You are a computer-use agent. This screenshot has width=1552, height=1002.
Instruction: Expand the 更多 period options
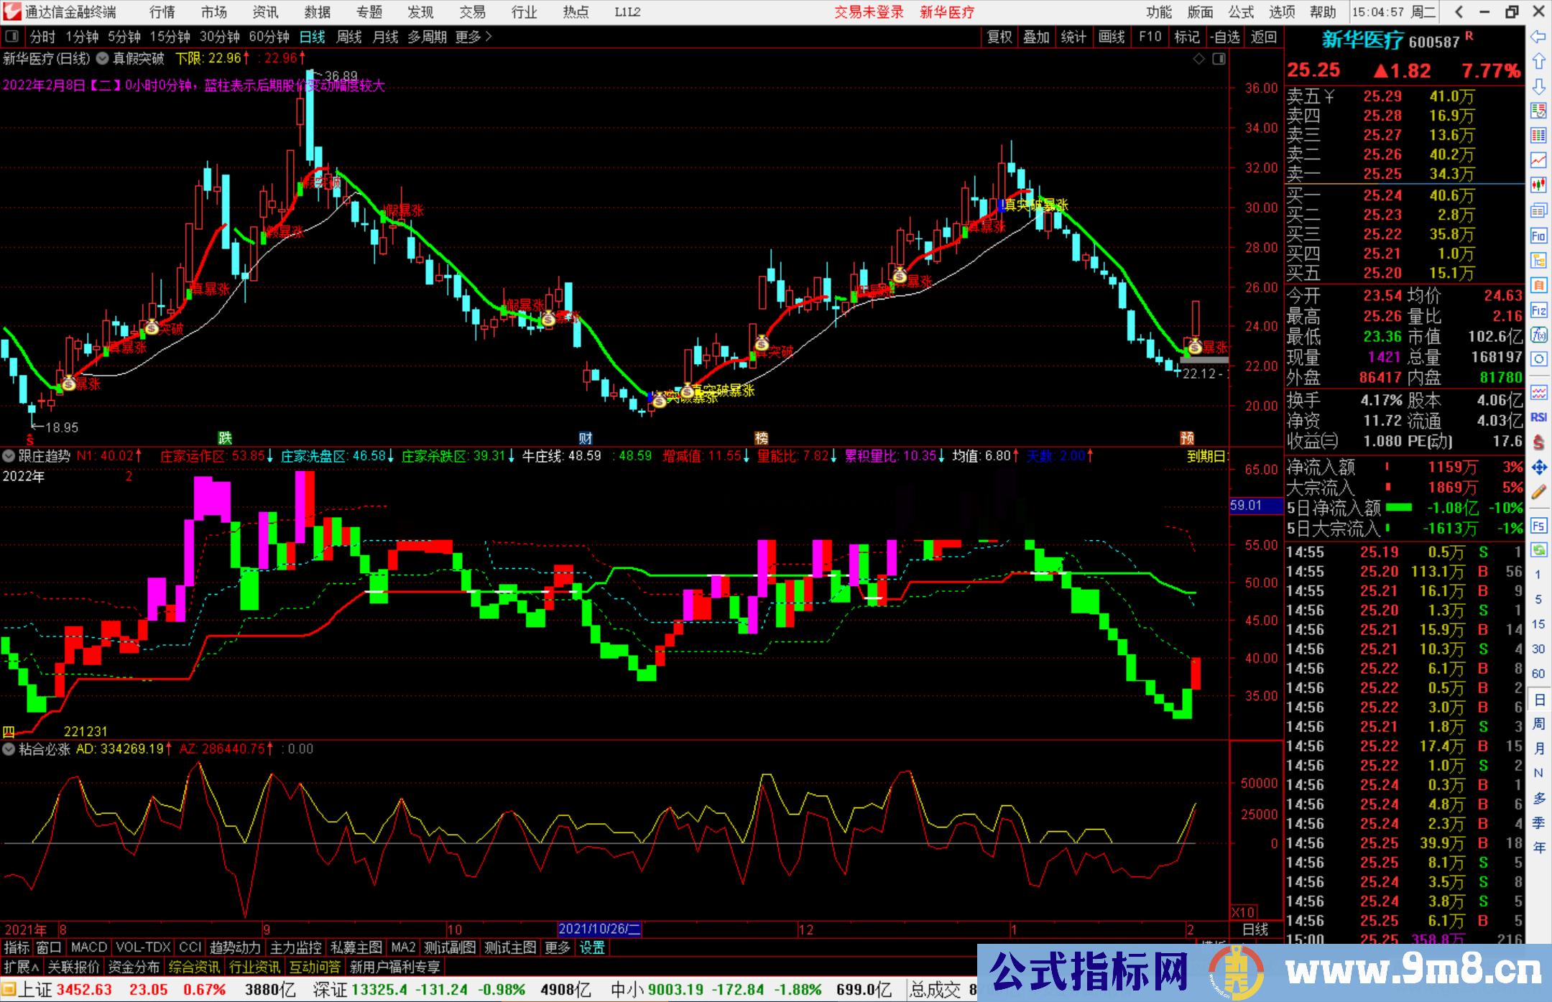(474, 37)
